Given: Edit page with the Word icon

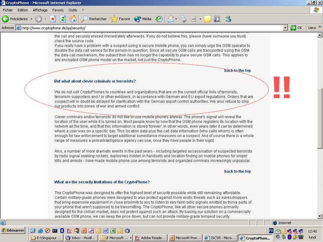Looking at the screenshot, I should click(193, 19).
